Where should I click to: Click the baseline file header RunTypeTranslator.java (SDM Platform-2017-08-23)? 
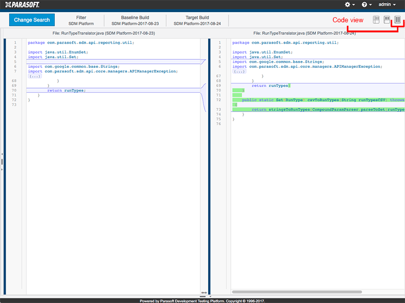click(x=104, y=33)
